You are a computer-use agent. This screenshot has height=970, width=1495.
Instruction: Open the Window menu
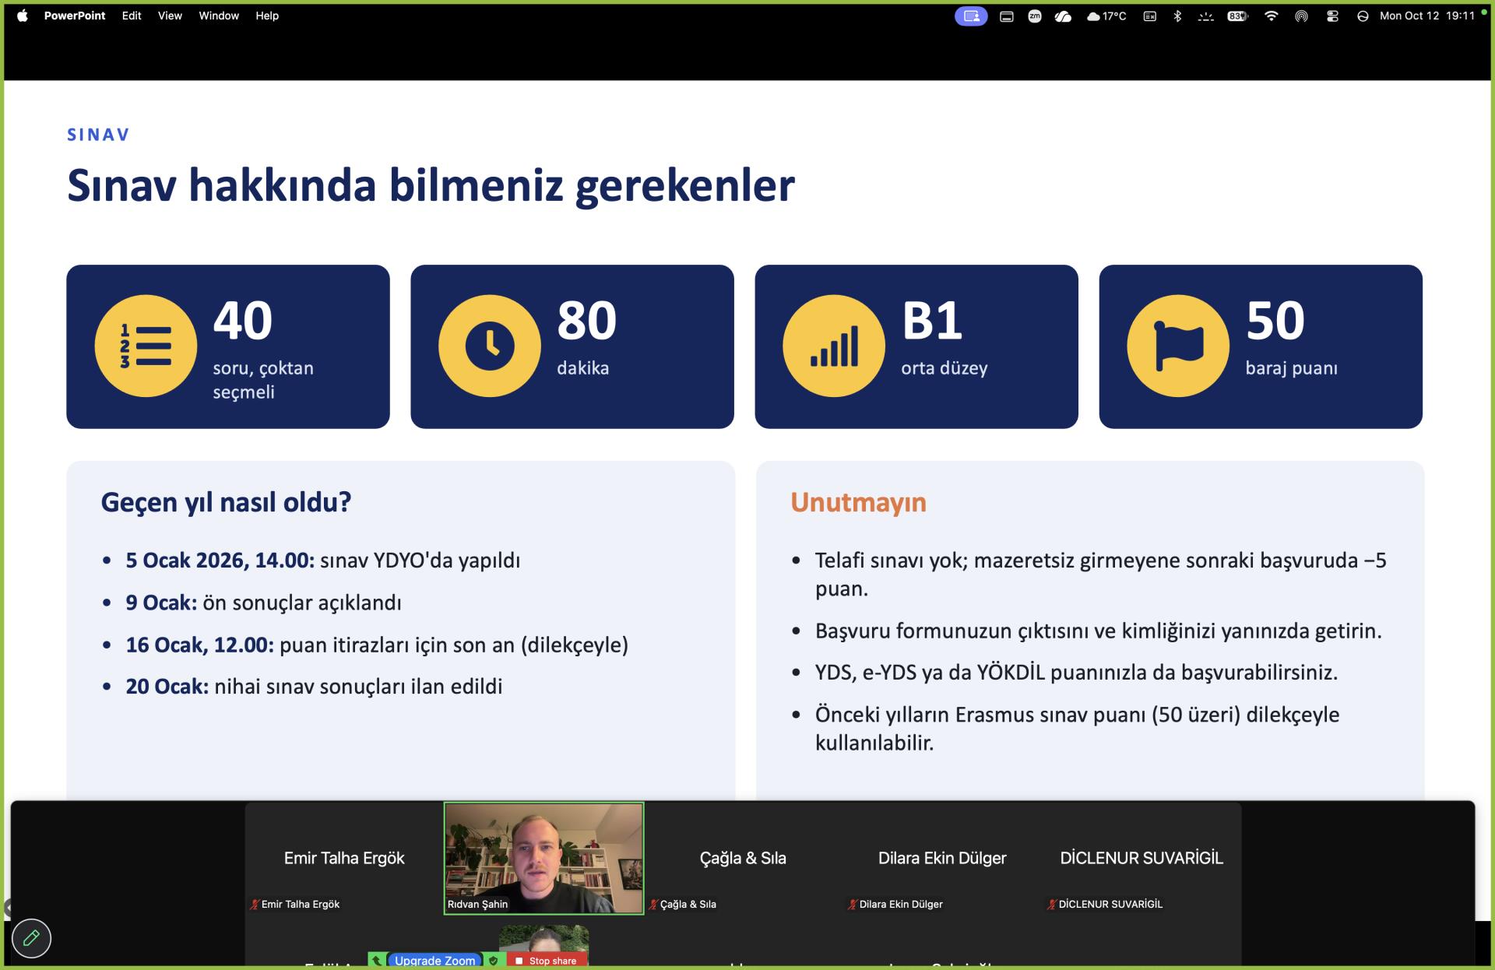click(x=219, y=16)
